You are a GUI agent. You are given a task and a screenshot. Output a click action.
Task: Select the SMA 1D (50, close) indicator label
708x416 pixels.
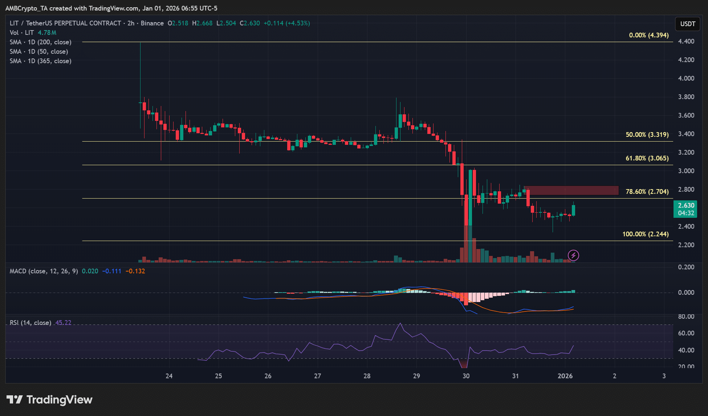38,52
